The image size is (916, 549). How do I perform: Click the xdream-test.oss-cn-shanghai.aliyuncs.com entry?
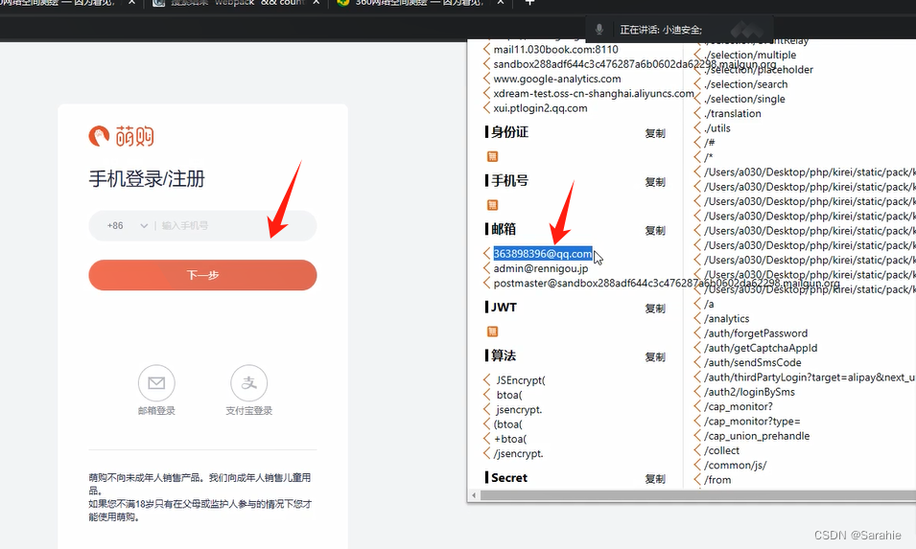click(594, 93)
